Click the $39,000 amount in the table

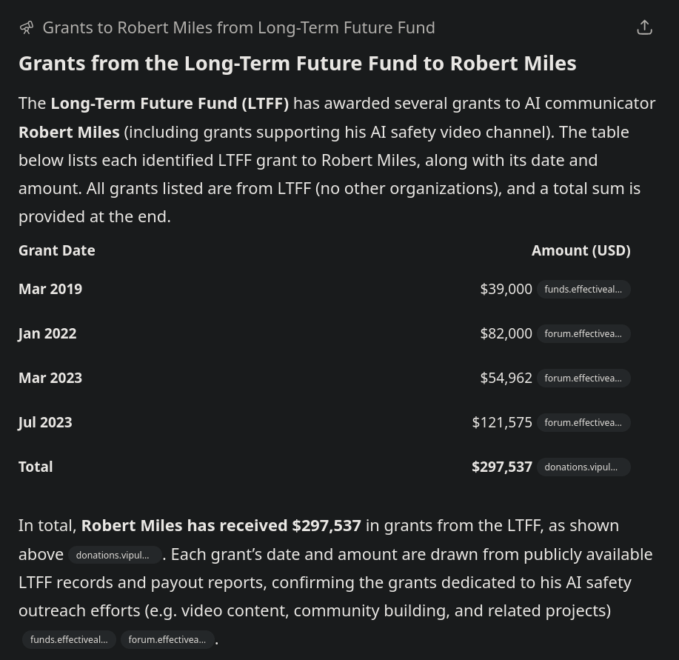tap(506, 289)
